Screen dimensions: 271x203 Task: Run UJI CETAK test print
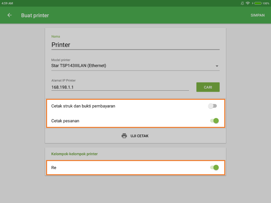(135, 136)
